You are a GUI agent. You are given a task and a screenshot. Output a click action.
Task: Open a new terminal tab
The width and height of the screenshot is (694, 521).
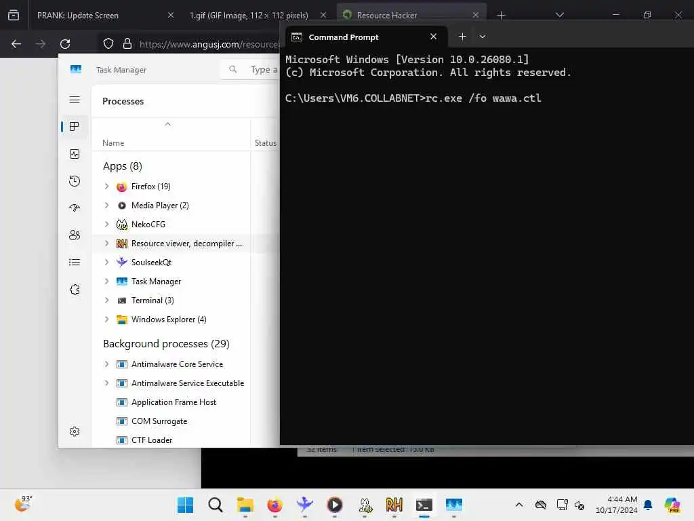pyautogui.click(x=462, y=37)
